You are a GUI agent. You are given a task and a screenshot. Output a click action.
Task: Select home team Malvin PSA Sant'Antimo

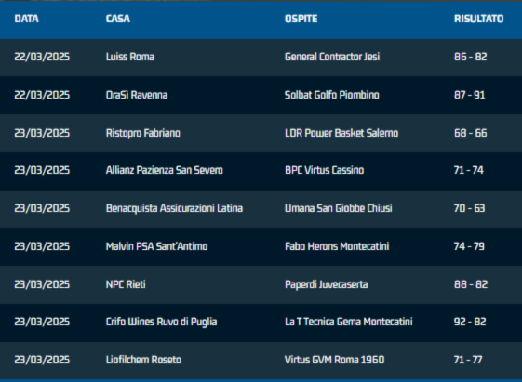point(157,246)
